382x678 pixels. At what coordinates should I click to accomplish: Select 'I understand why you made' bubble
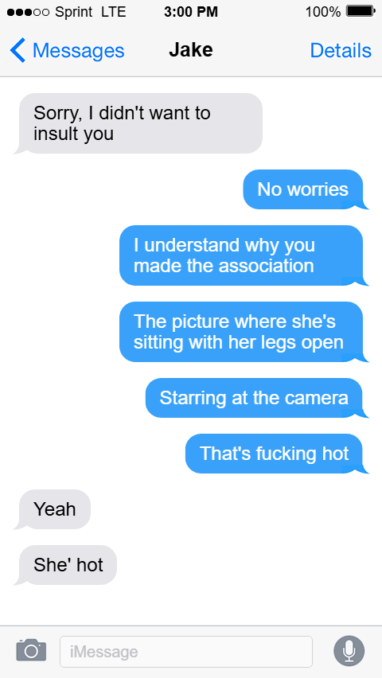(241, 255)
